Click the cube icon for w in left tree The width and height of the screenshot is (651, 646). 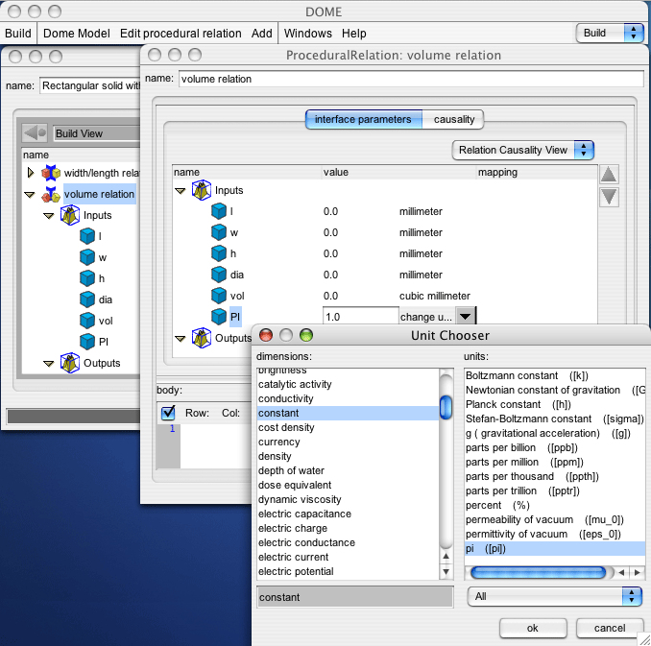click(x=87, y=257)
